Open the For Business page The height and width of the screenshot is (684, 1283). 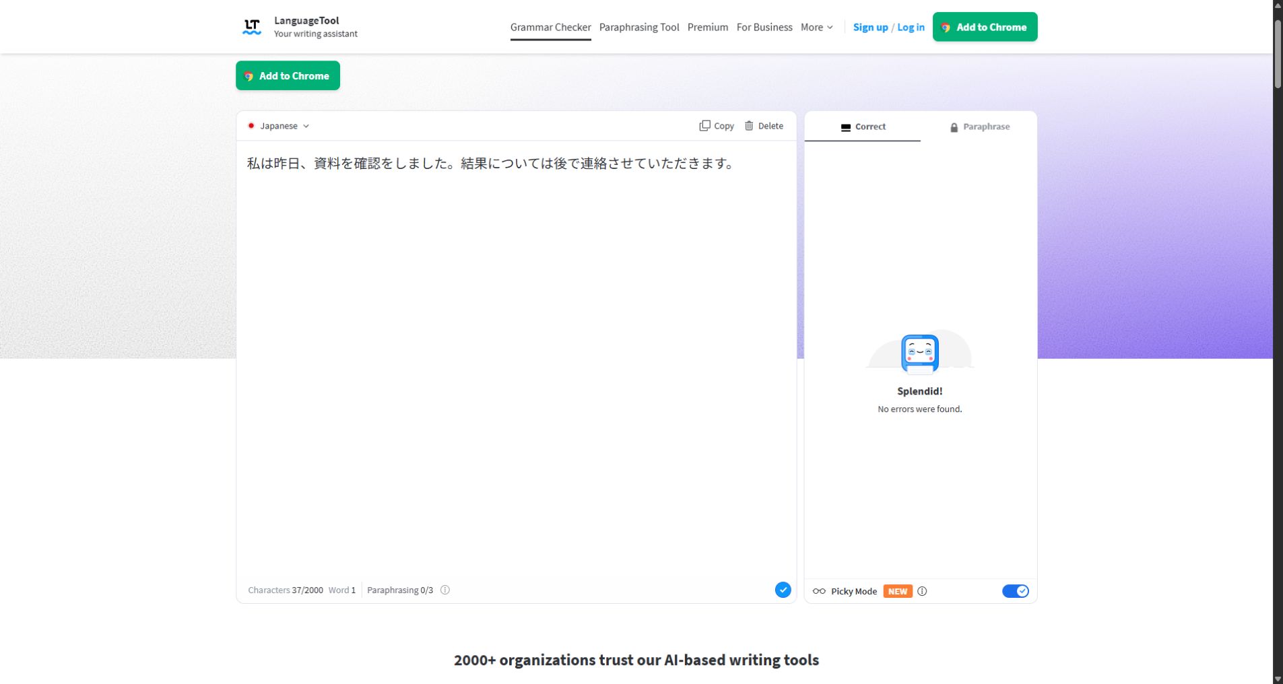764,27
